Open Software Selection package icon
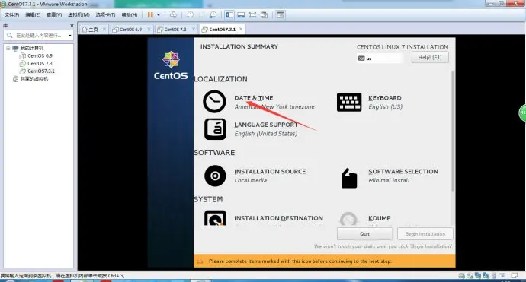The image size is (526, 282). point(349,179)
